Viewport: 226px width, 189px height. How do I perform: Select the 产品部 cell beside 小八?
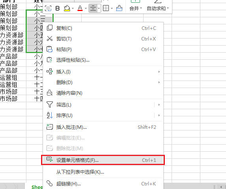[x=13, y=56]
